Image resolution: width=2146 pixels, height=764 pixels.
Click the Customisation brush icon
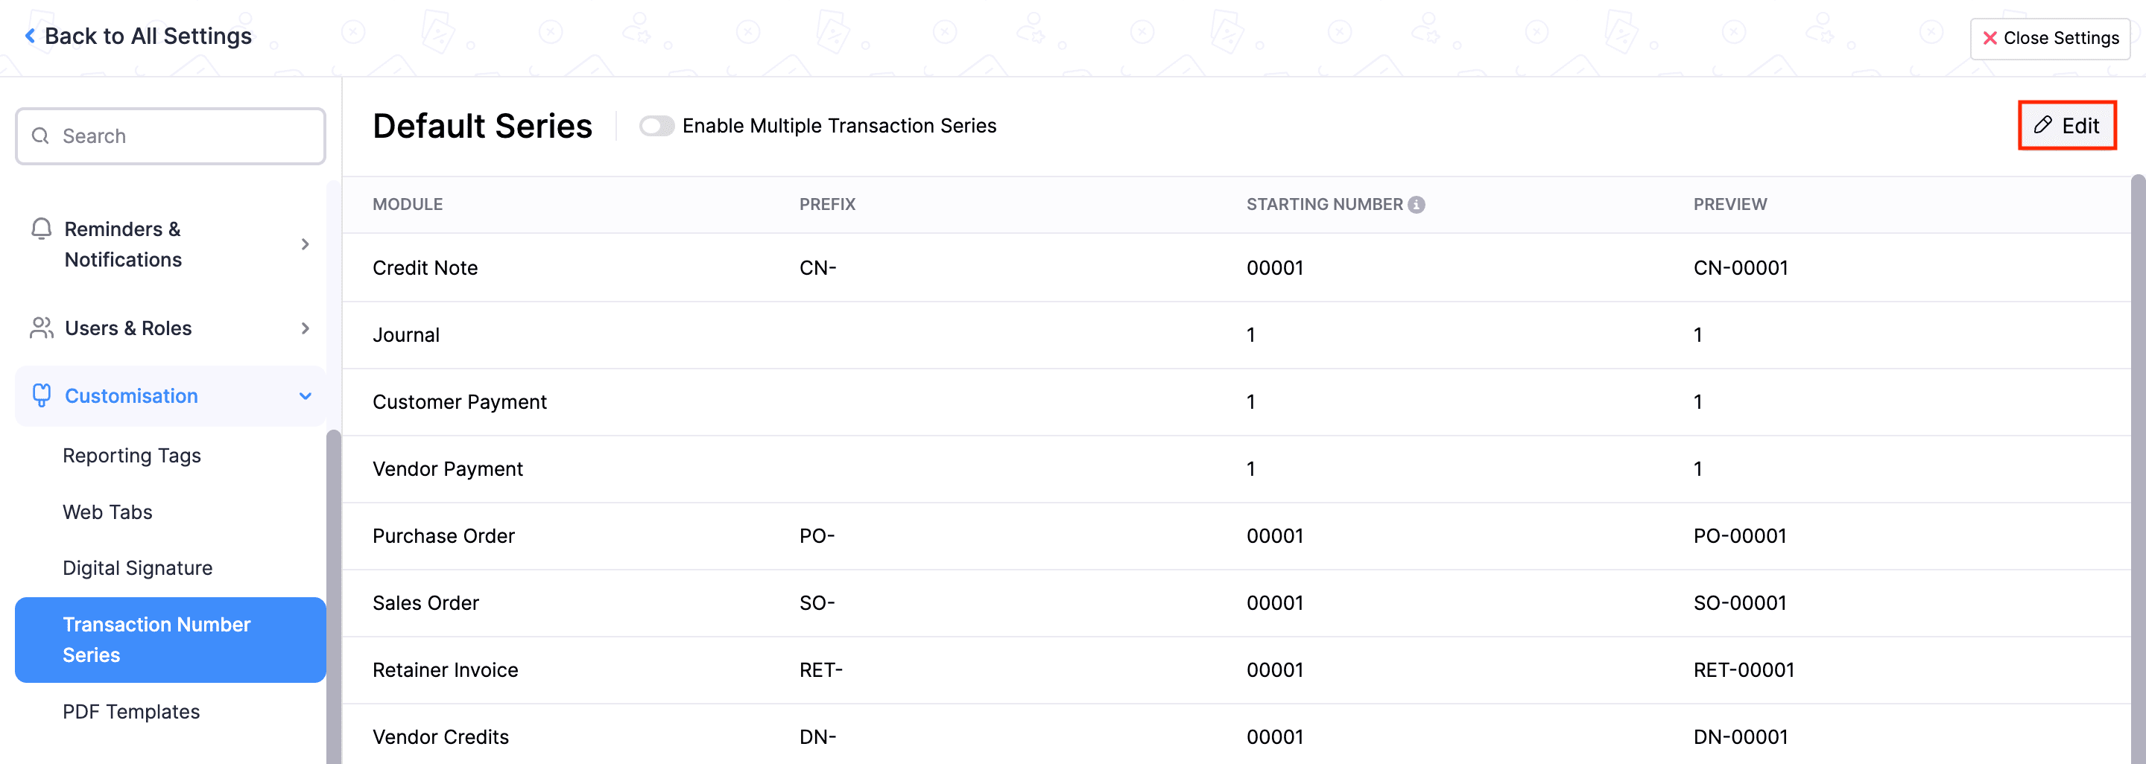click(x=40, y=396)
